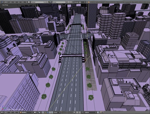Open the Global transform orientation dropdown
Image resolution: width=150 pixels, height=114 pixels.
[57, 112]
